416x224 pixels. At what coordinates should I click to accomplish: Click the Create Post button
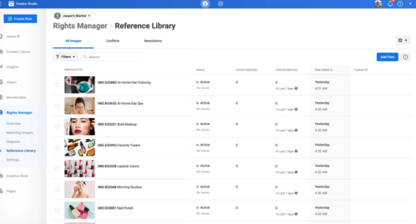(20, 19)
